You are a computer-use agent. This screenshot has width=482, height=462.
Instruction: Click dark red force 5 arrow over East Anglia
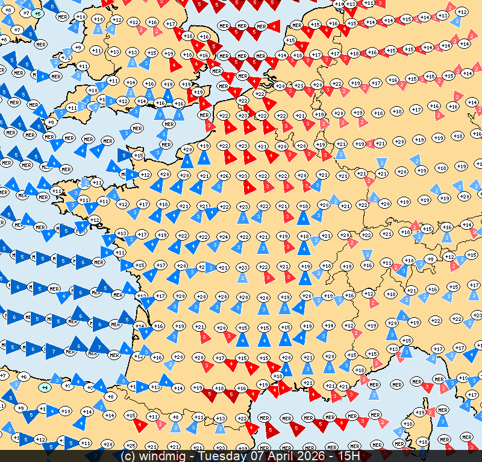pyautogui.click(x=214, y=47)
